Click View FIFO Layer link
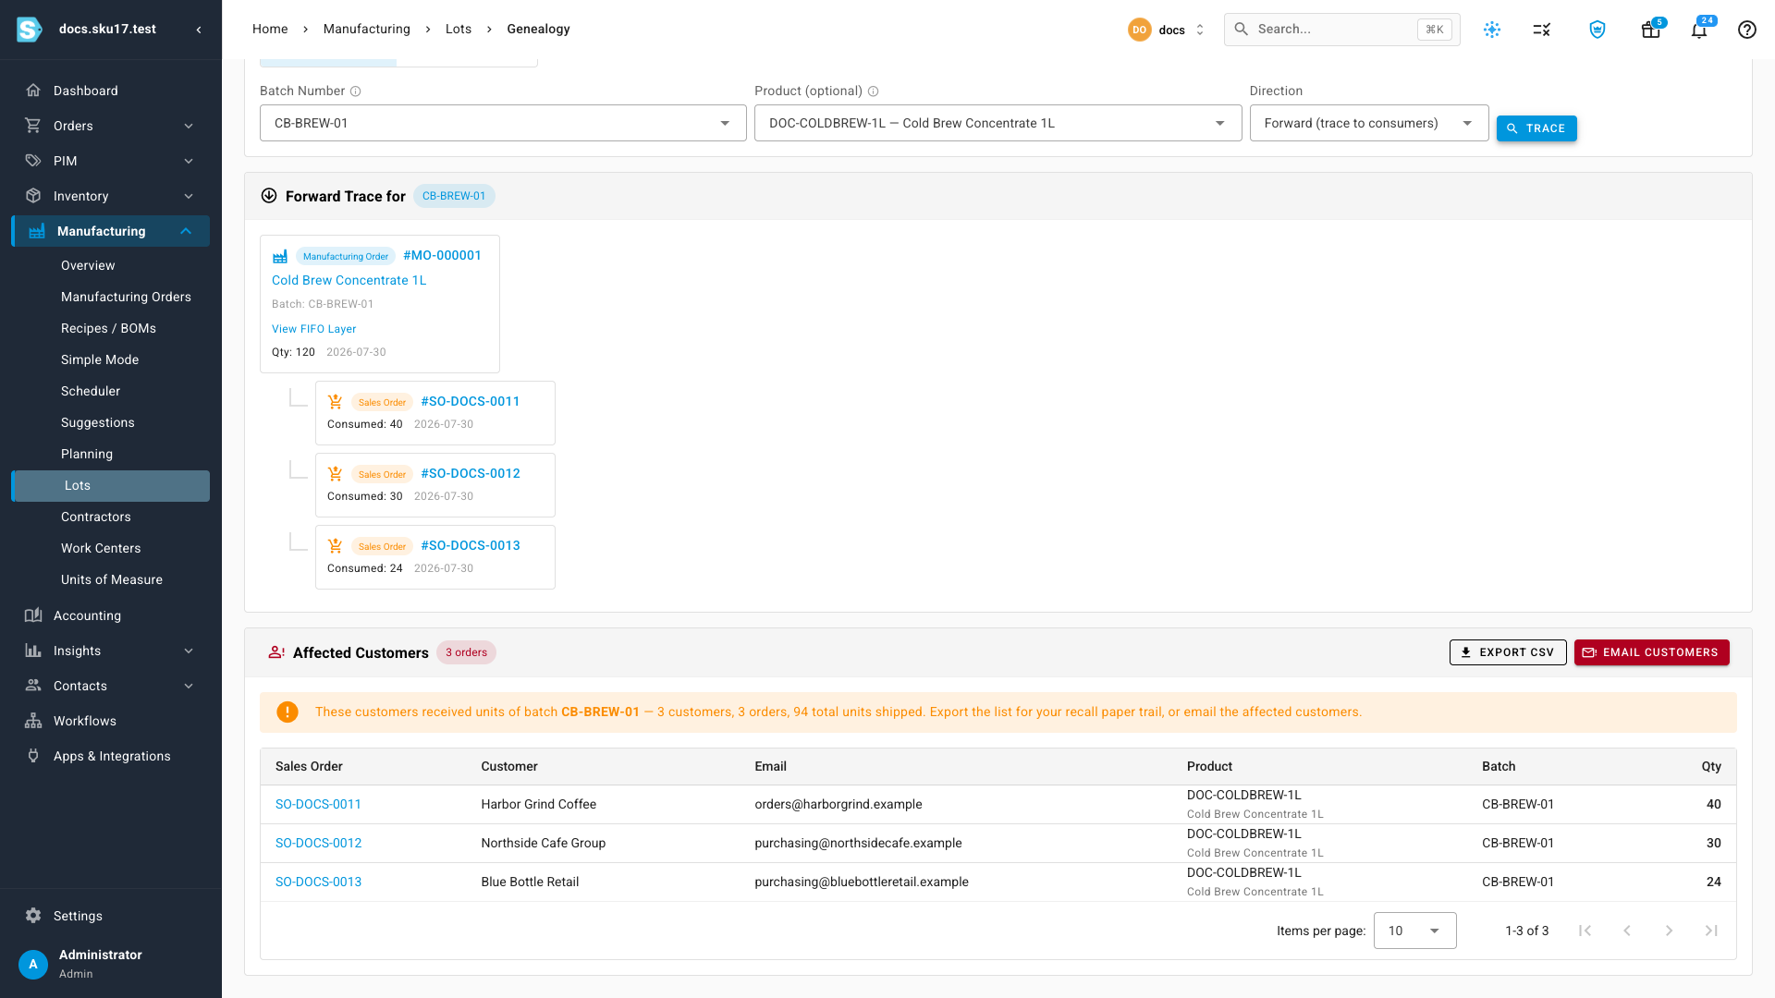1775x998 pixels. coord(313,329)
